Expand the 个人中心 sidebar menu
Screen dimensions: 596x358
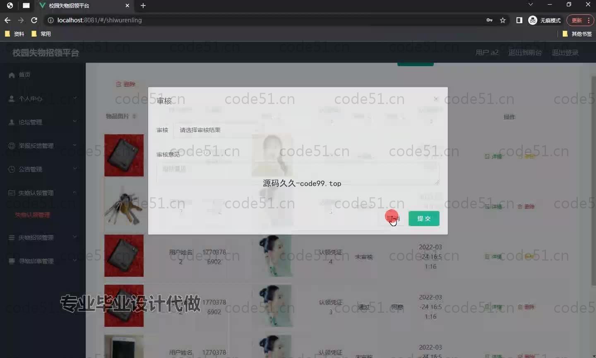pos(43,99)
